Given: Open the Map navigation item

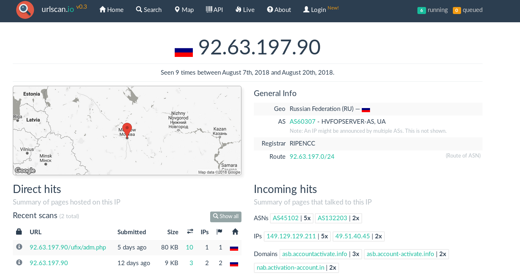Looking at the screenshot, I should point(184,9).
